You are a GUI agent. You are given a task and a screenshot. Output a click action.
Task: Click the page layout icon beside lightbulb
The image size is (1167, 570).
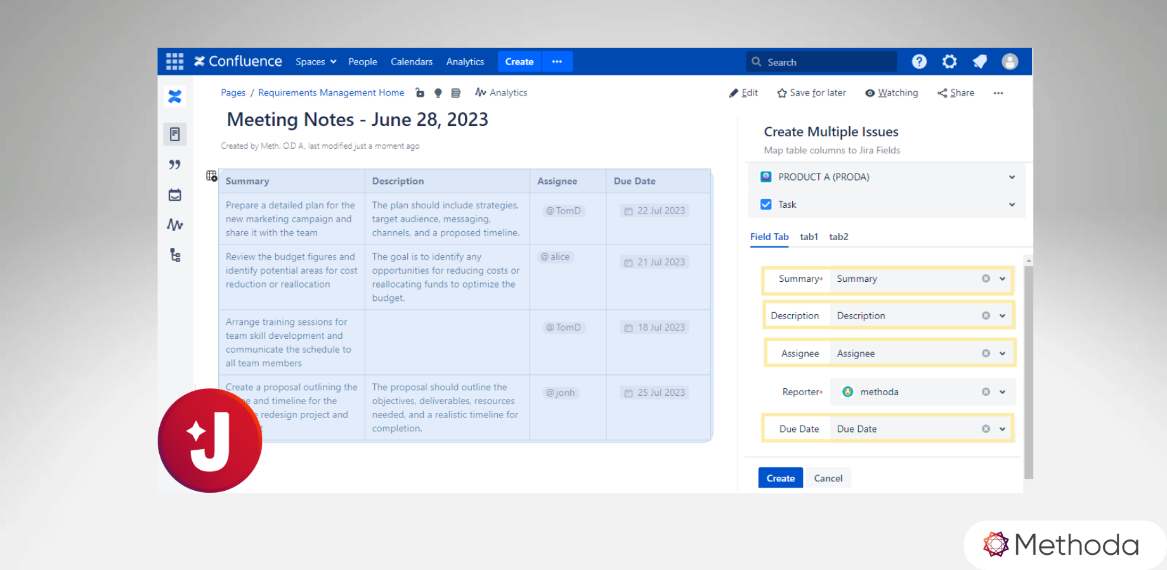pos(455,93)
